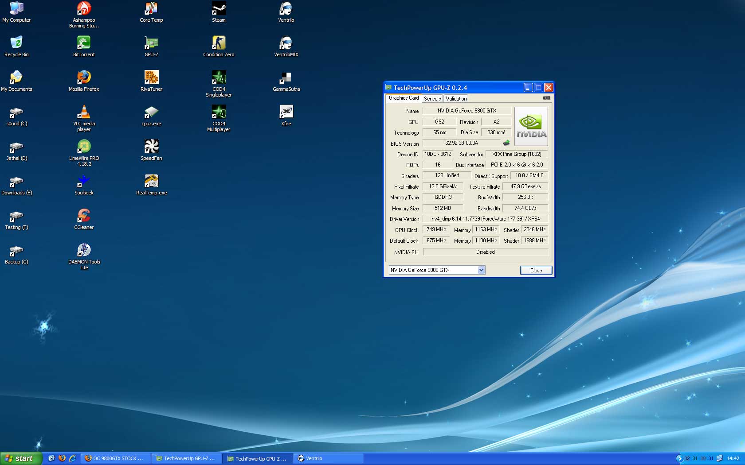Open the Downloads (E) drive shortcut

coord(16,185)
